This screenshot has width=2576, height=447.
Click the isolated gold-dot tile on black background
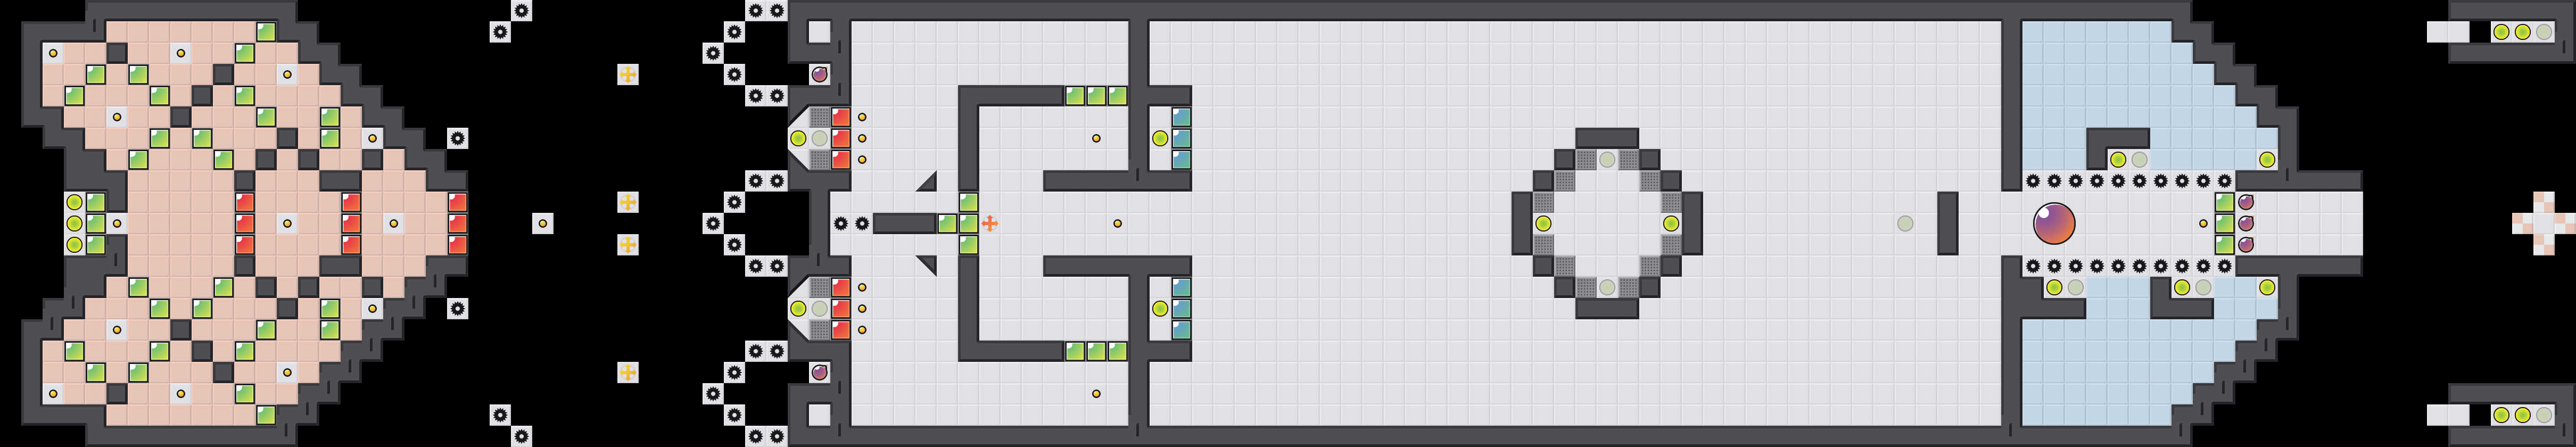(542, 223)
